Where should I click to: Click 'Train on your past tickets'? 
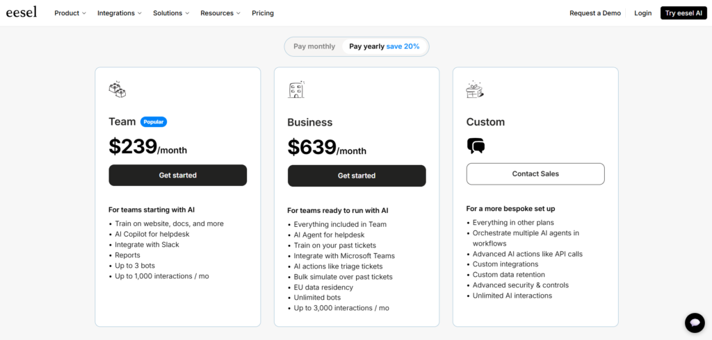click(333, 245)
